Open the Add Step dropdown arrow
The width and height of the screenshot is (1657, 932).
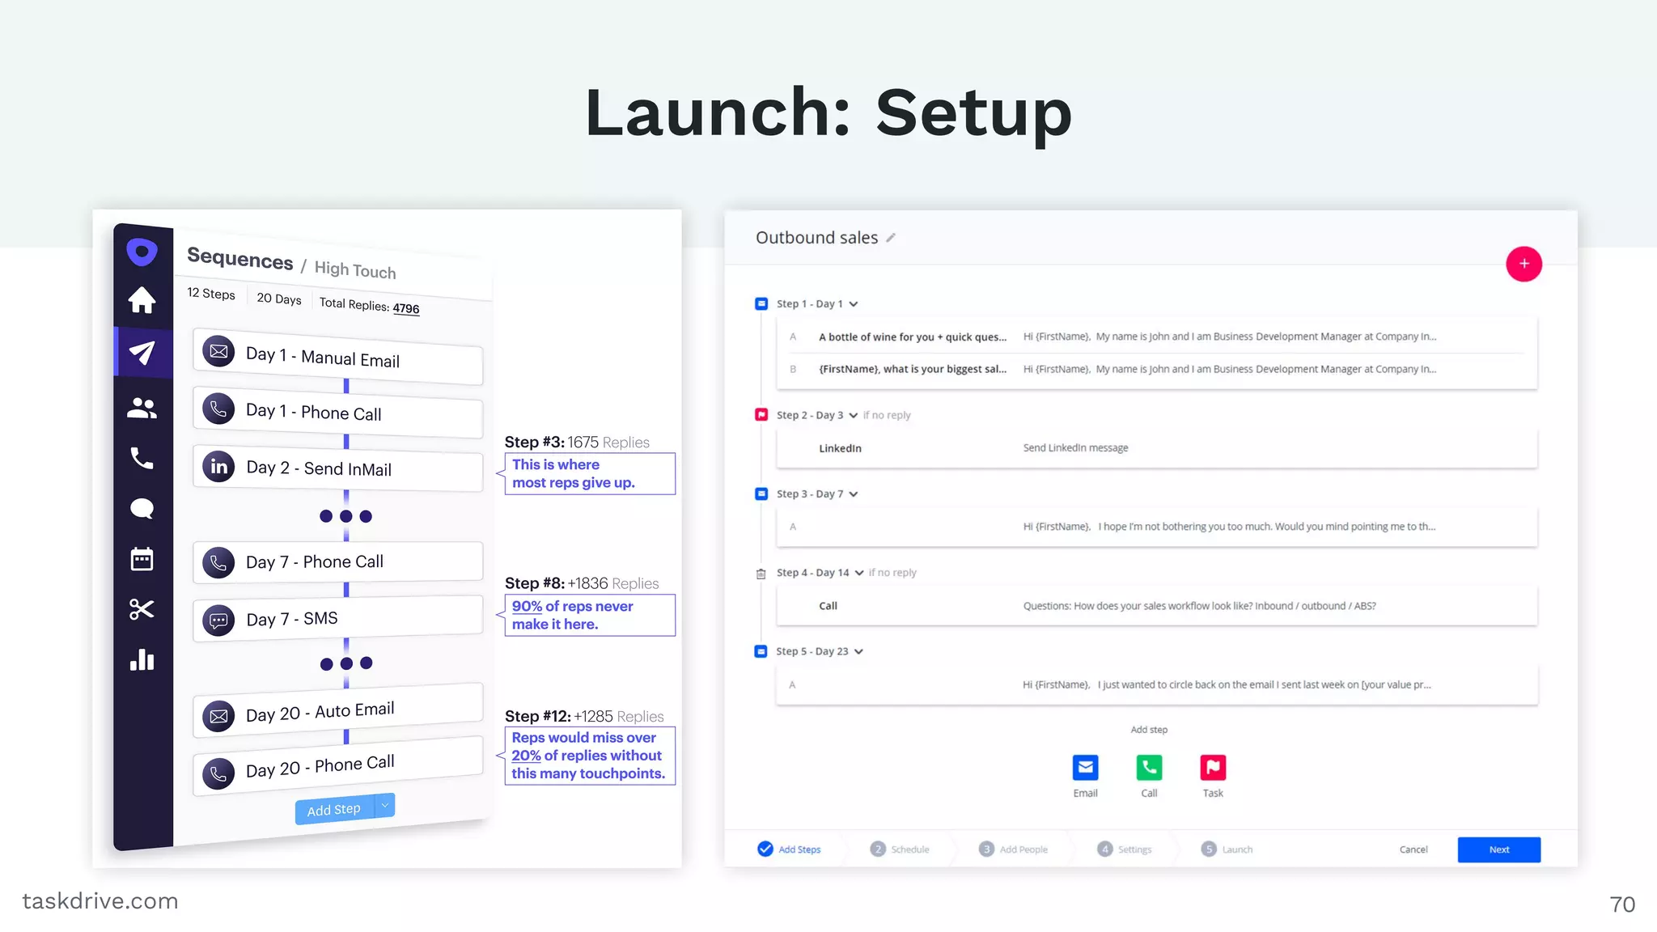point(385,805)
